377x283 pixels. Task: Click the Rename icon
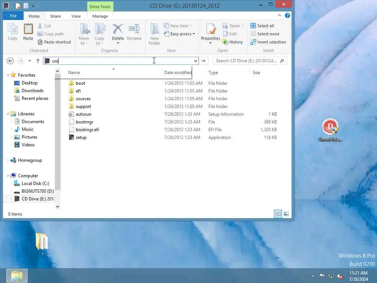coord(134,32)
